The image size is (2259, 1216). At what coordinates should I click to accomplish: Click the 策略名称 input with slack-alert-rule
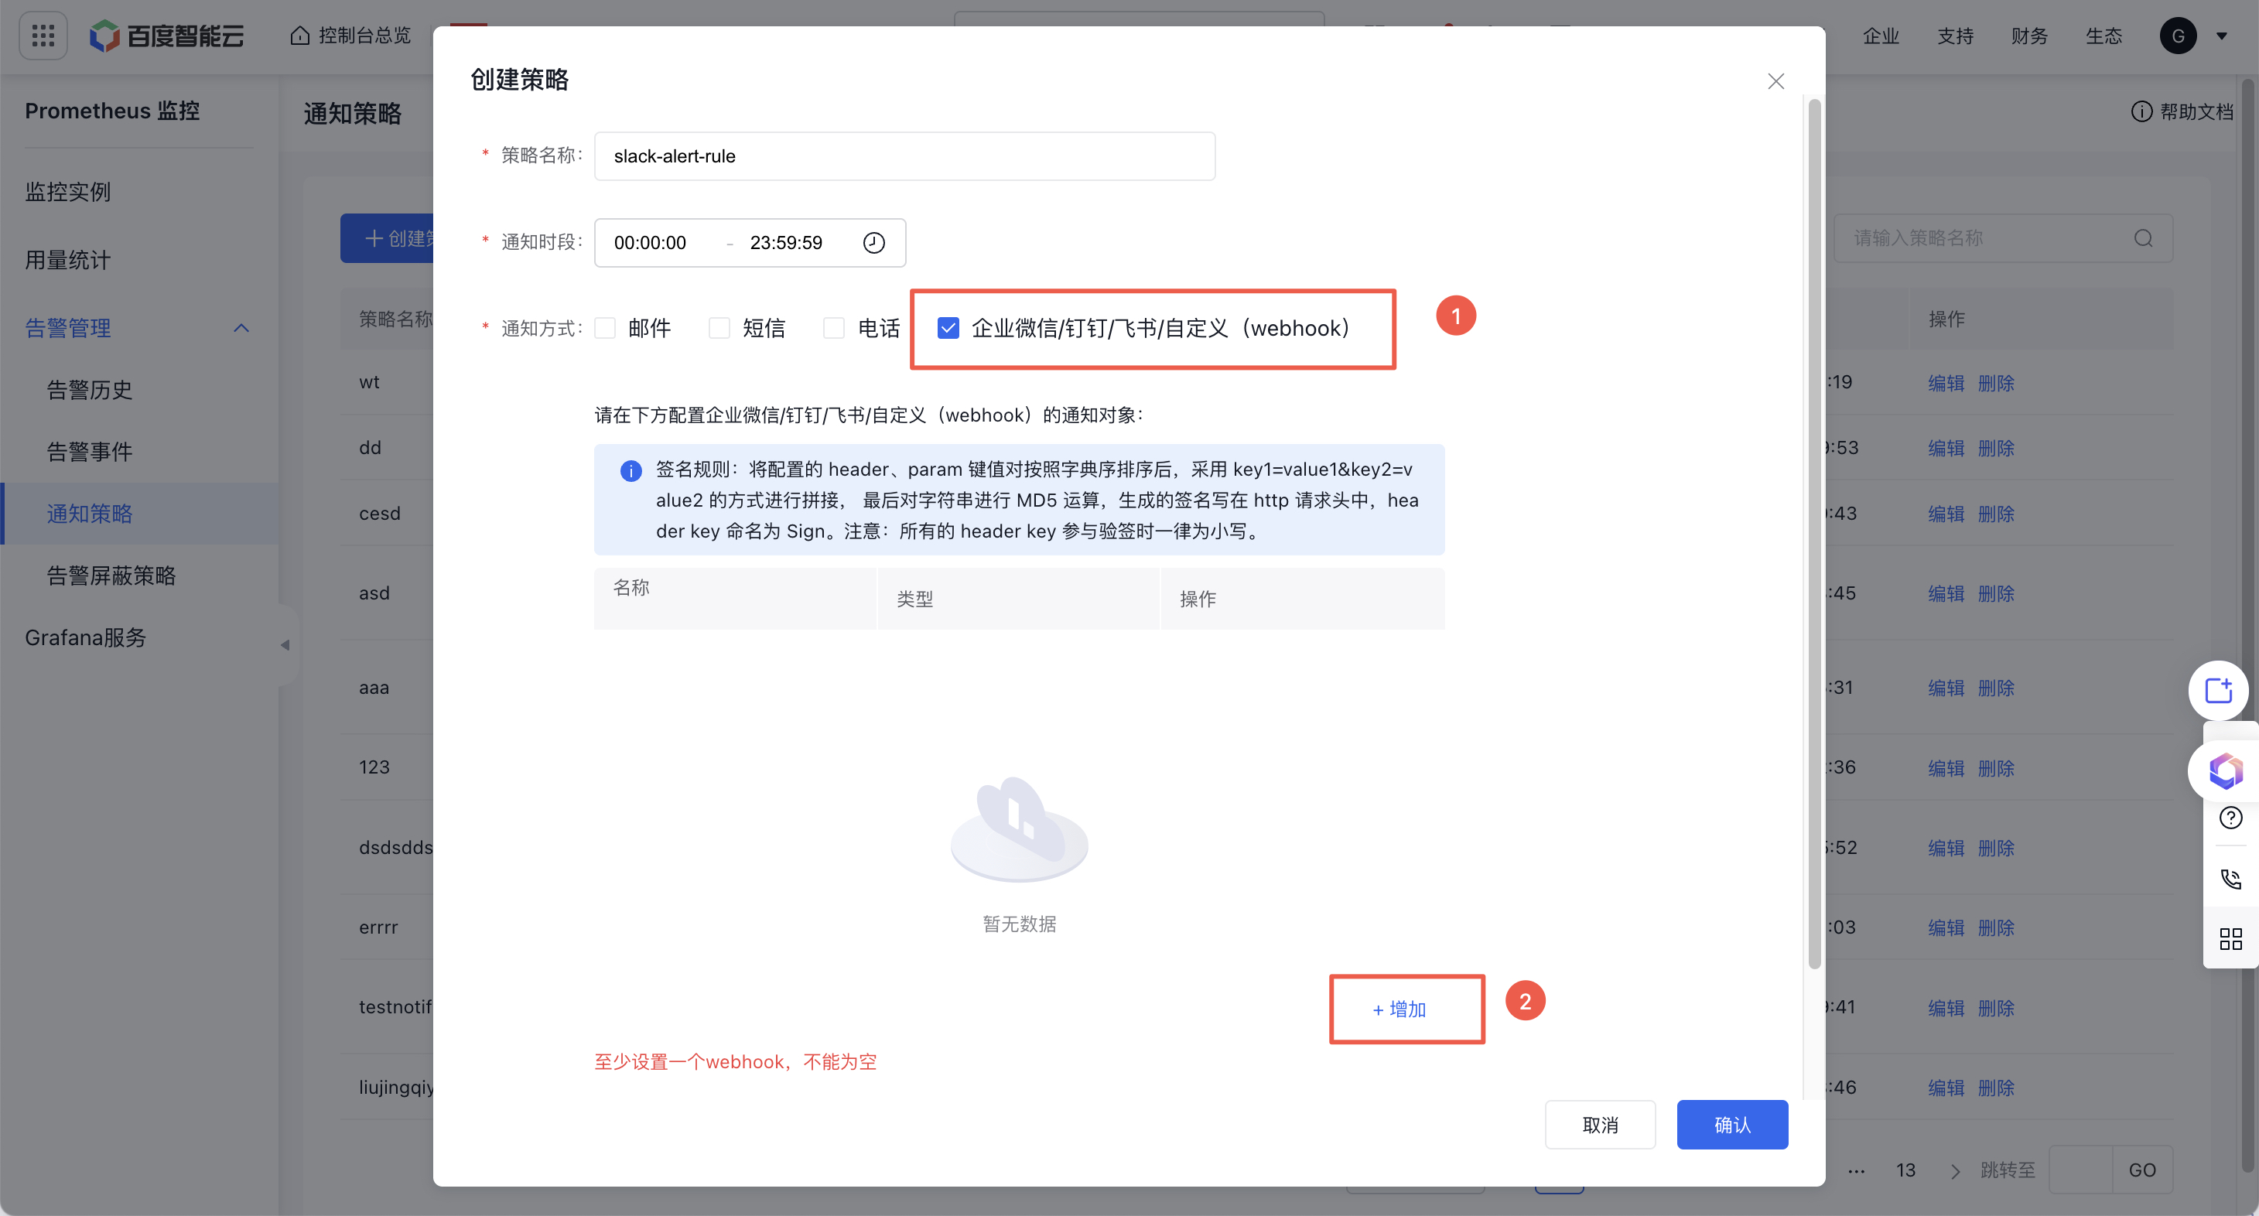pyautogui.click(x=905, y=157)
